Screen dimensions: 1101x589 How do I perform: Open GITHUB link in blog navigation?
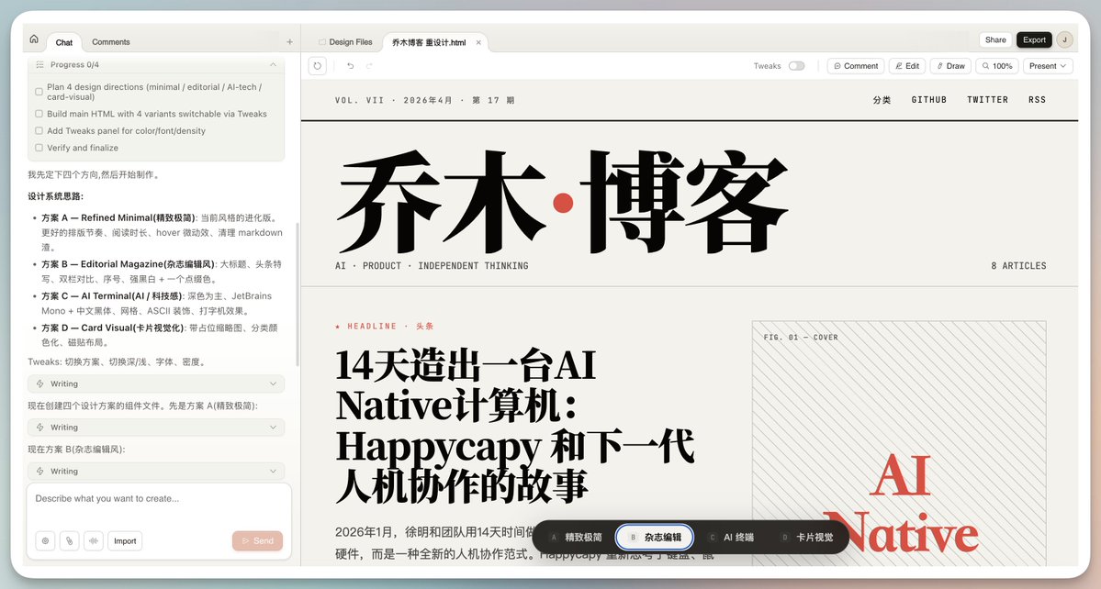(x=929, y=100)
